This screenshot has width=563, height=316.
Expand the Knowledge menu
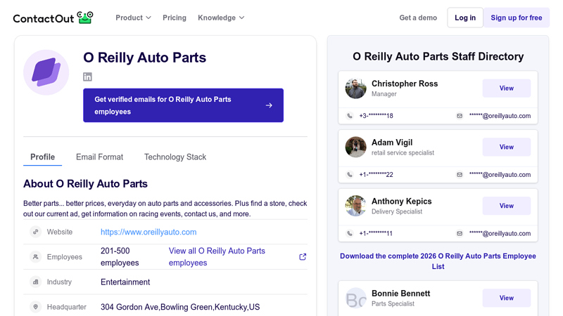point(221,18)
